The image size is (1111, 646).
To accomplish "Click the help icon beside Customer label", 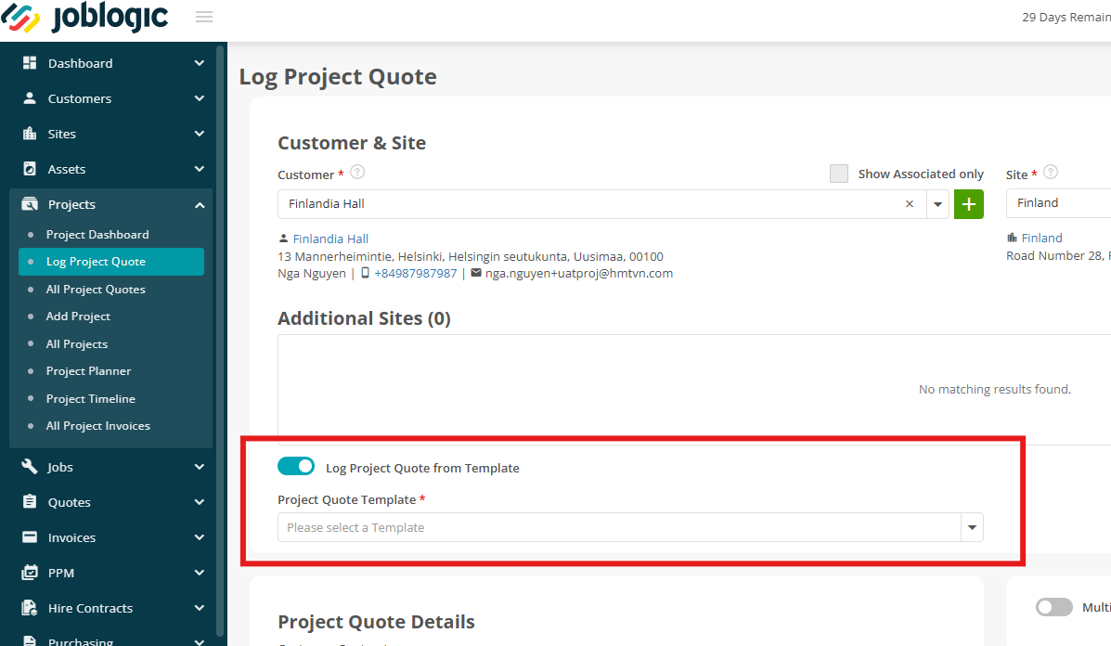I will 358,172.
